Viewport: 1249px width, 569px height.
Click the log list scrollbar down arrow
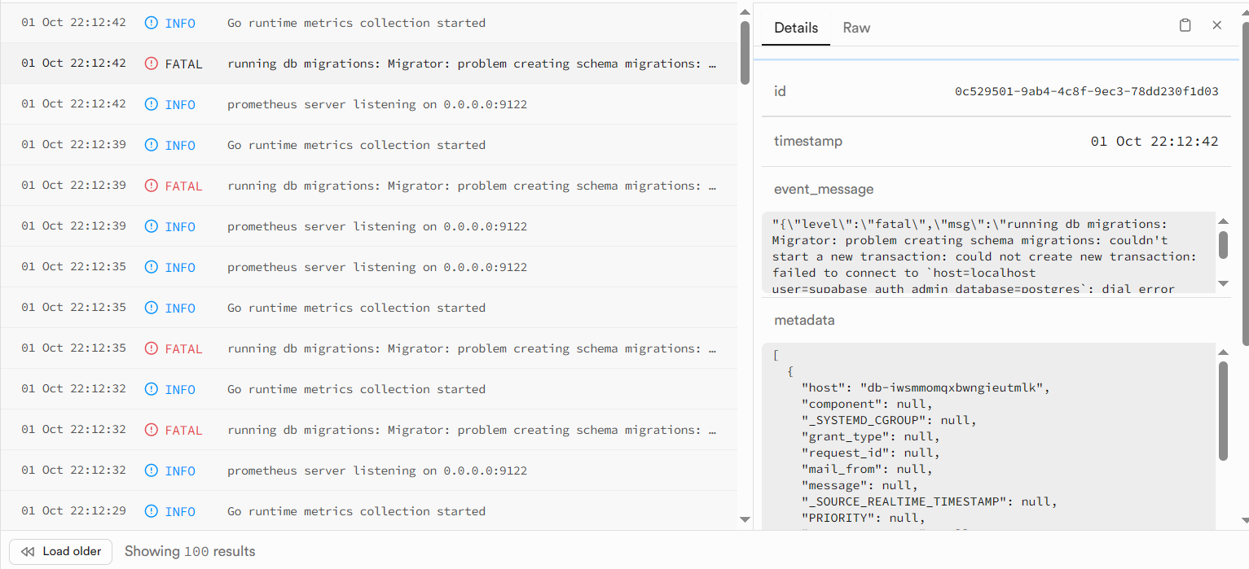point(745,519)
